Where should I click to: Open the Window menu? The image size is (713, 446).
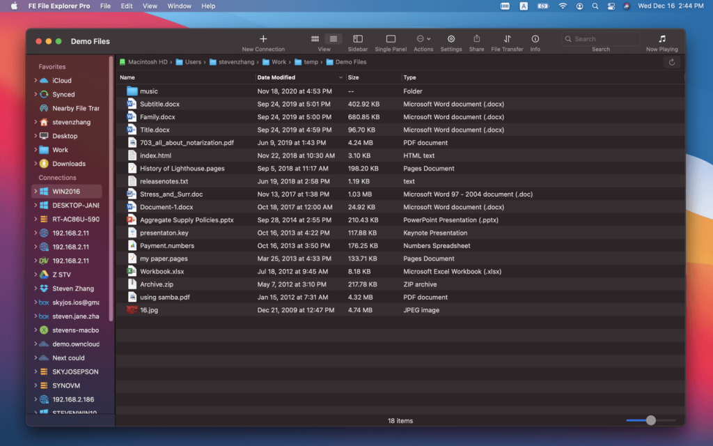click(179, 6)
